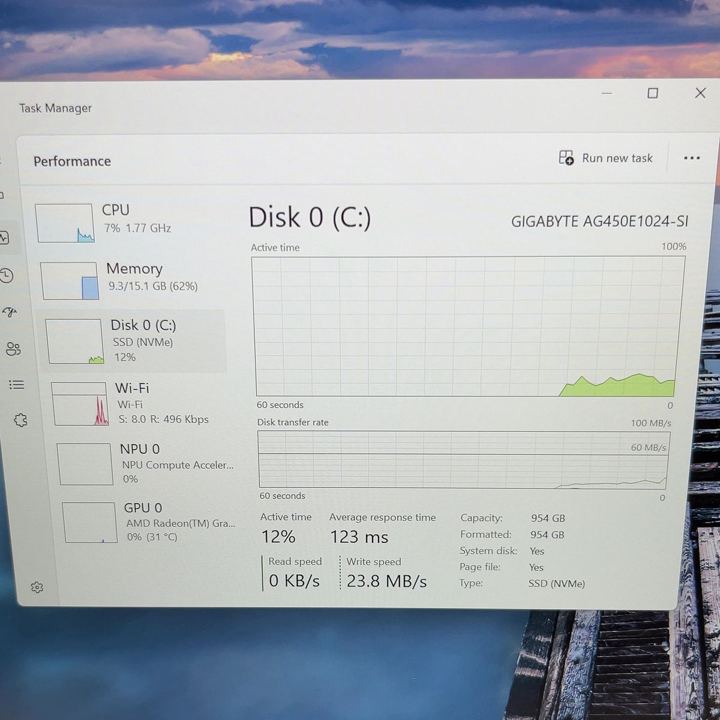Open Task Manager Settings gear
The height and width of the screenshot is (720, 720).
tap(37, 587)
